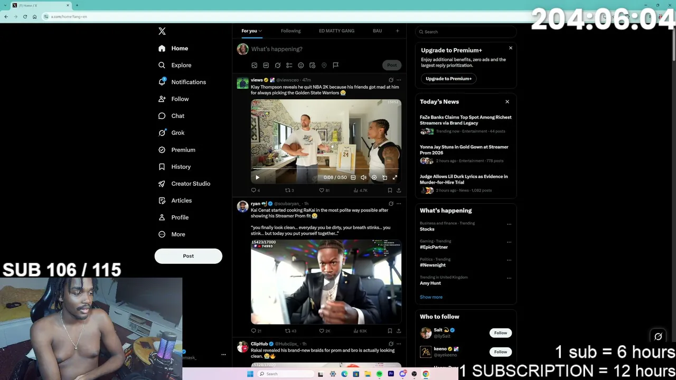Open more options for Amy Hunt trend
Image resolution: width=676 pixels, height=380 pixels.
[509, 278]
